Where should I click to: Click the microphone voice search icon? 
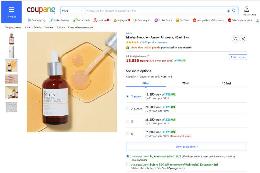coord(229,11)
